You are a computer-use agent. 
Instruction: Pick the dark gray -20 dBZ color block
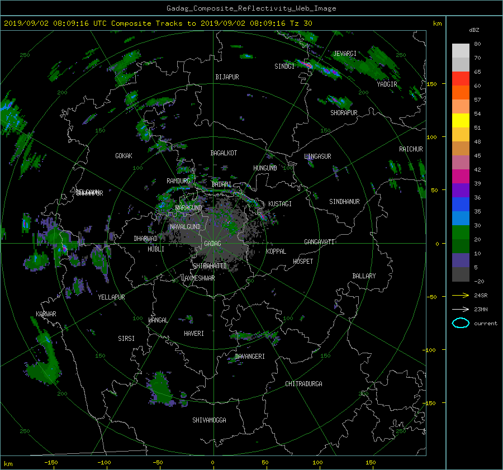(461, 274)
